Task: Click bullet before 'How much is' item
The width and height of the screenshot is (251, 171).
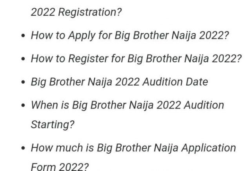Action: pyautogui.click(x=23, y=148)
